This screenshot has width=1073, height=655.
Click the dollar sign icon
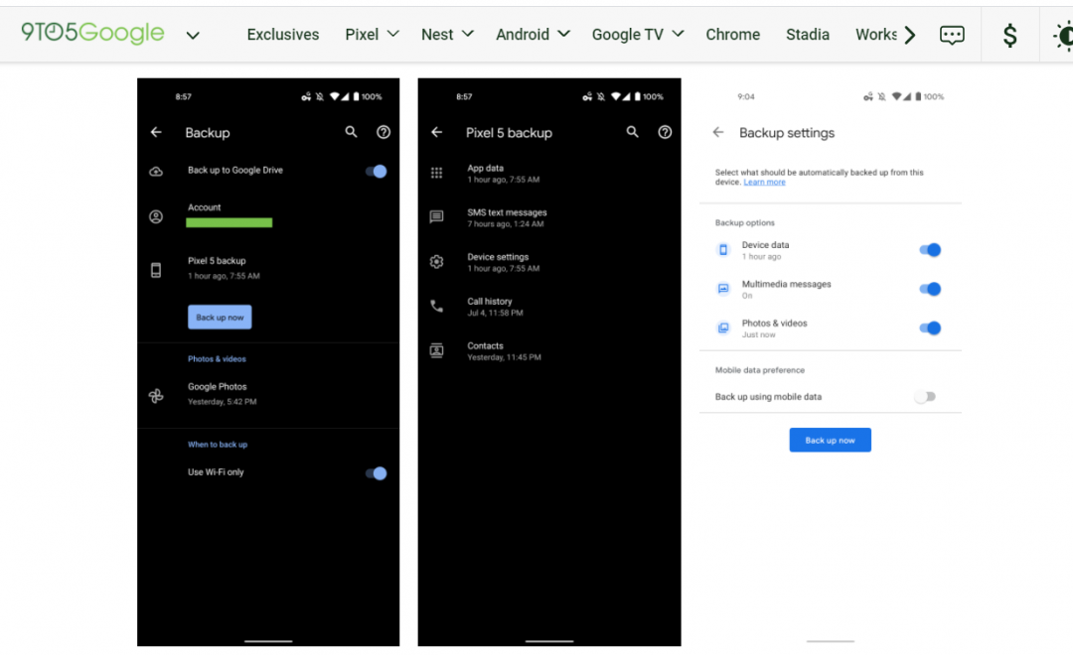coord(1009,35)
